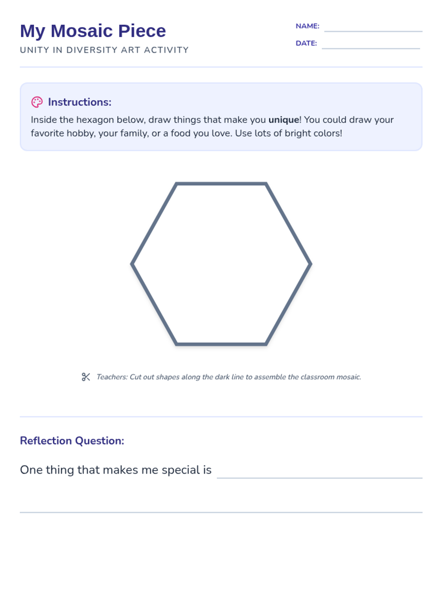Click the "Reflection Question:" heading

72,441
